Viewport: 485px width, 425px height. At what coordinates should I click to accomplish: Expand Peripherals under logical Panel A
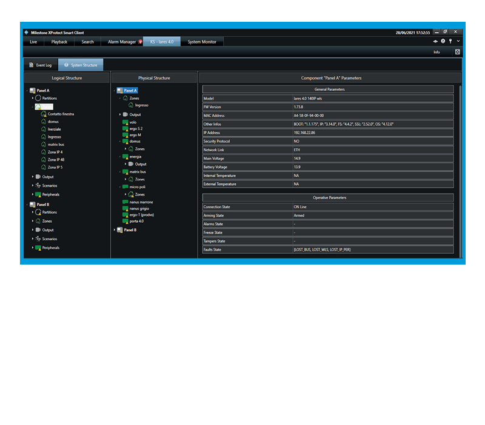[x=33, y=194]
